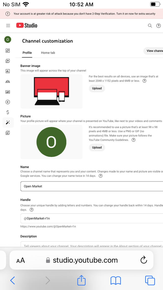This screenshot has width=163, height=290.
Task: Tap the Safari share icon
Action: pyautogui.click(x=81, y=280)
